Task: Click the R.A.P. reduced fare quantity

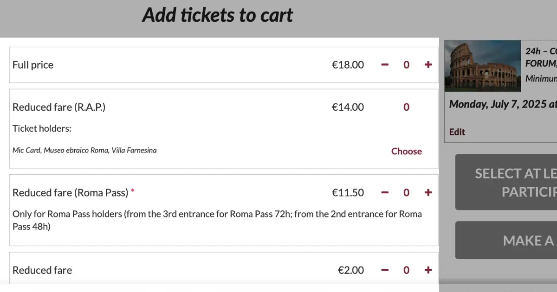Action: point(406,107)
